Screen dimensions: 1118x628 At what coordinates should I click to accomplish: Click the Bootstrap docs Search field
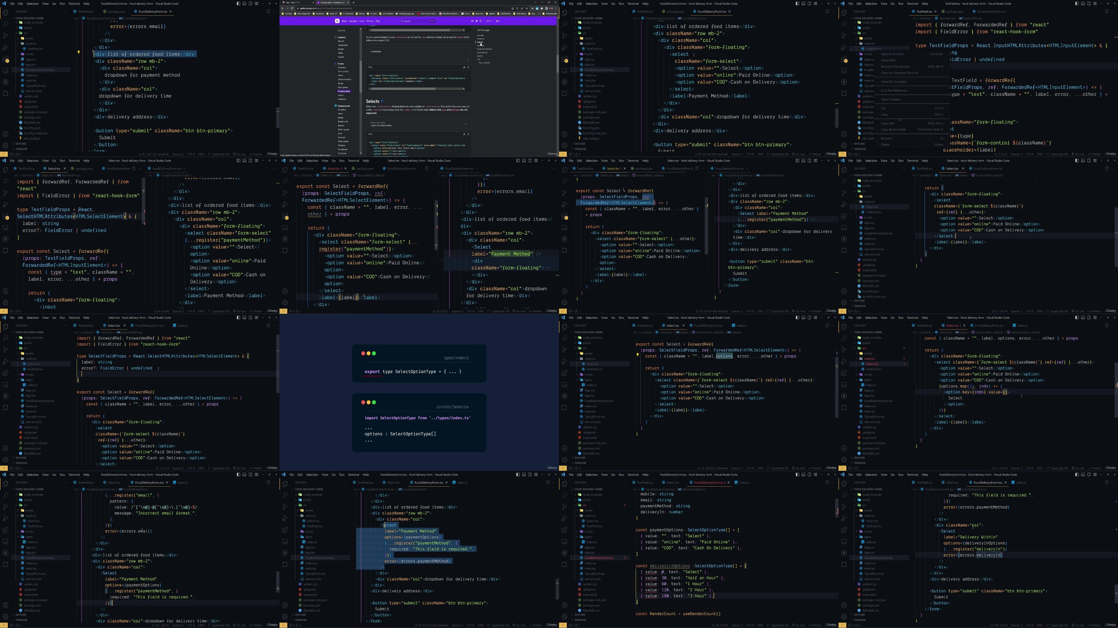[418, 21]
